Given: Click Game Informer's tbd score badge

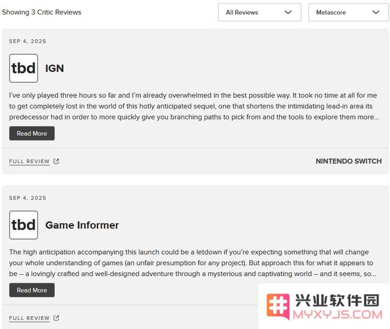Looking at the screenshot, I should pyautogui.click(x=24, y=225).
